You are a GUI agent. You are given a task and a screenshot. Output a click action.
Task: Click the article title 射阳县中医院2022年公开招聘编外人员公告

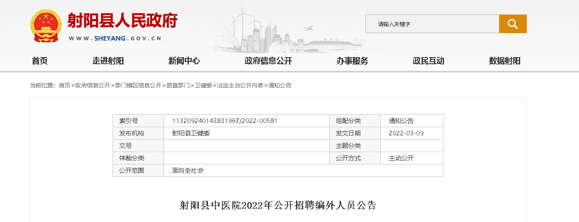278,205
